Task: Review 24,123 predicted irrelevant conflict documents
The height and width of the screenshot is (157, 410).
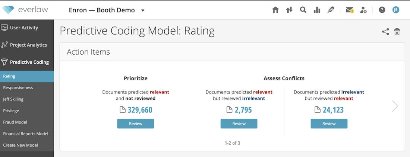Action: tap(329, 124)
